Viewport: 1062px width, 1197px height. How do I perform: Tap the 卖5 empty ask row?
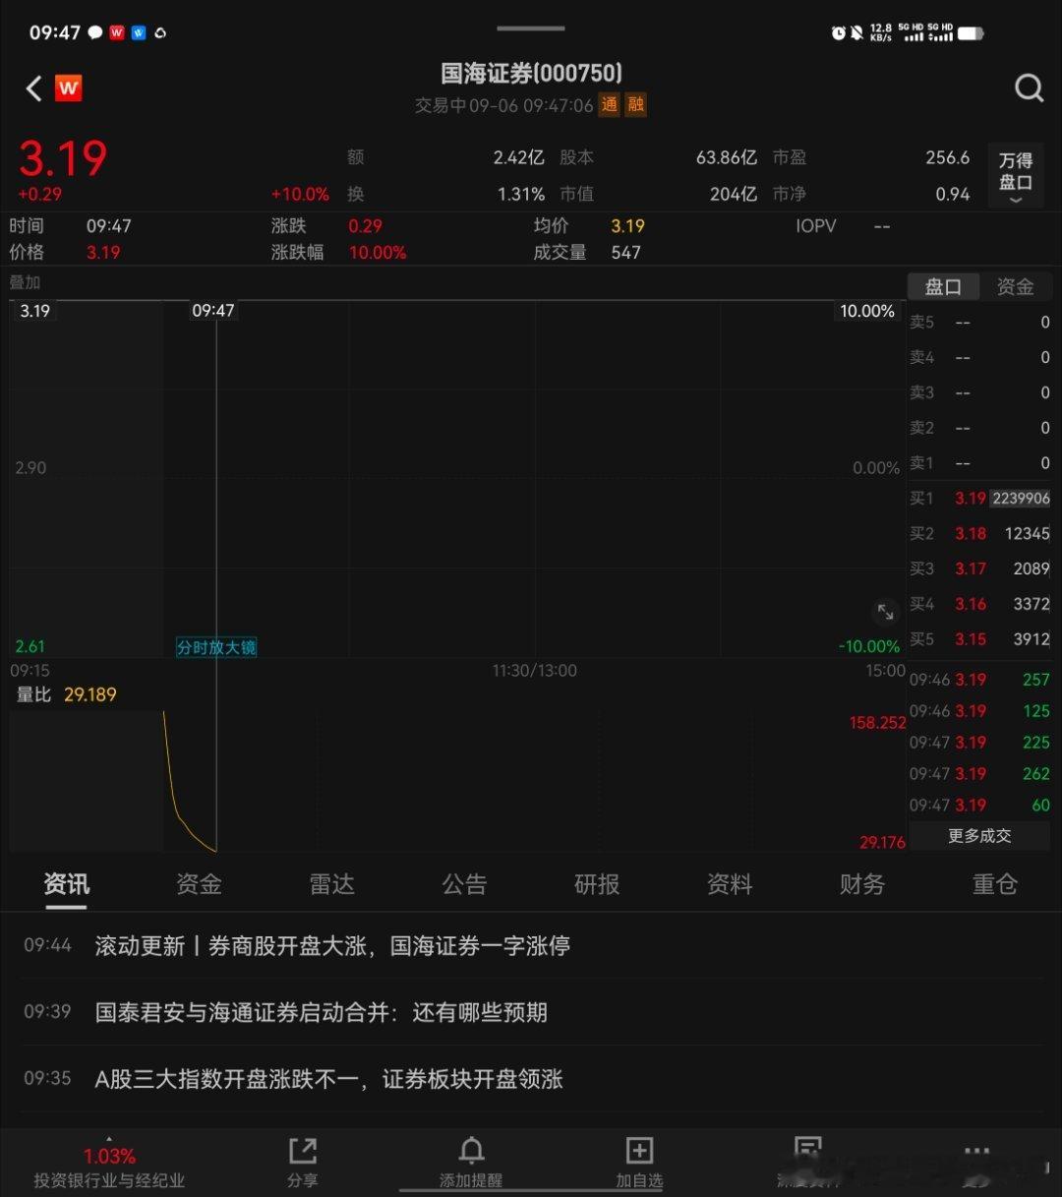click(979, 323)
